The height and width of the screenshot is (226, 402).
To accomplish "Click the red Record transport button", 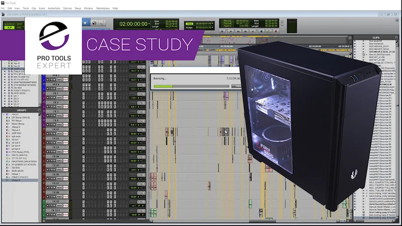I will 276,31.
